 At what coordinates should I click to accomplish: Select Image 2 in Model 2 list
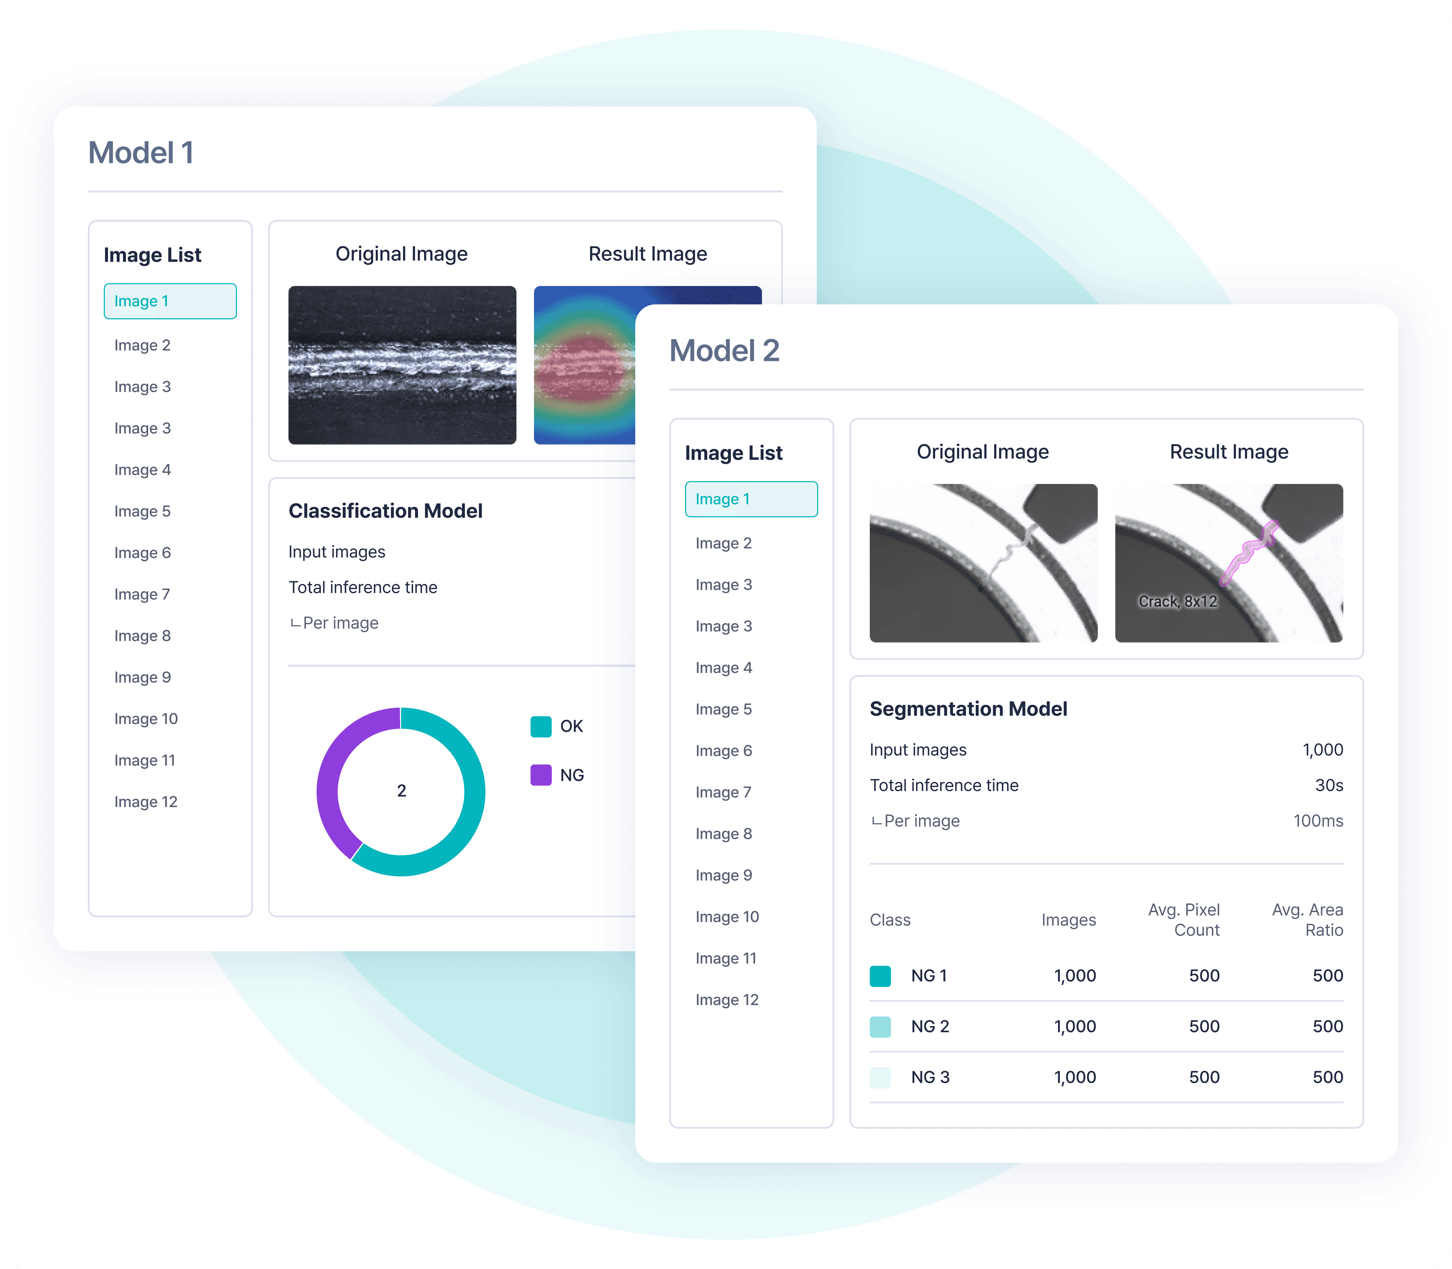(x=723, y=543)
